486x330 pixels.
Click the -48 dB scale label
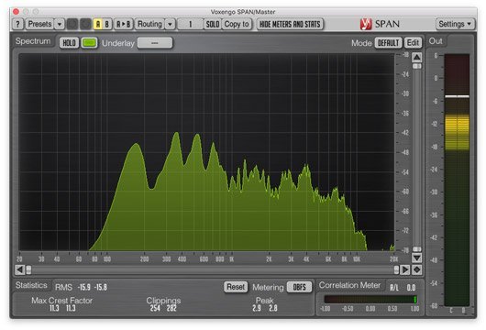tap(405, 152)
